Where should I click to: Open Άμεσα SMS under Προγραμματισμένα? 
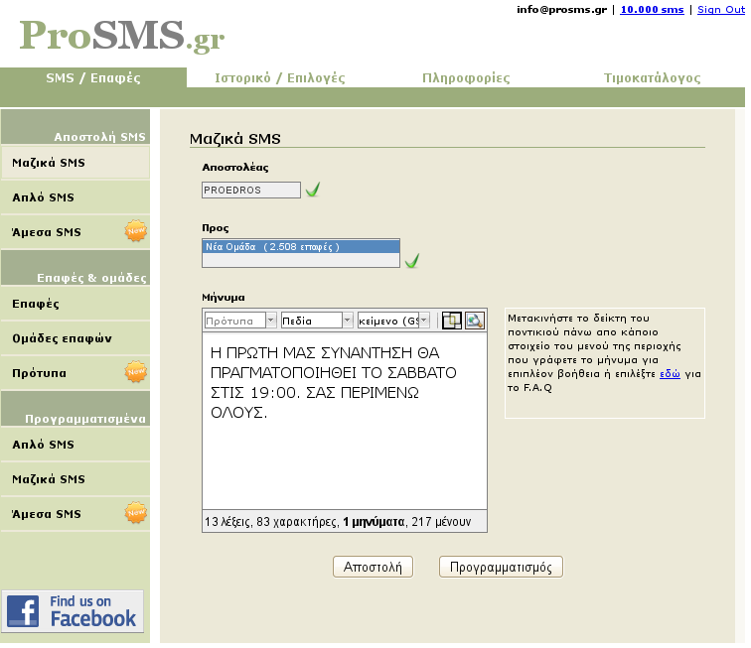pos(75,513)
